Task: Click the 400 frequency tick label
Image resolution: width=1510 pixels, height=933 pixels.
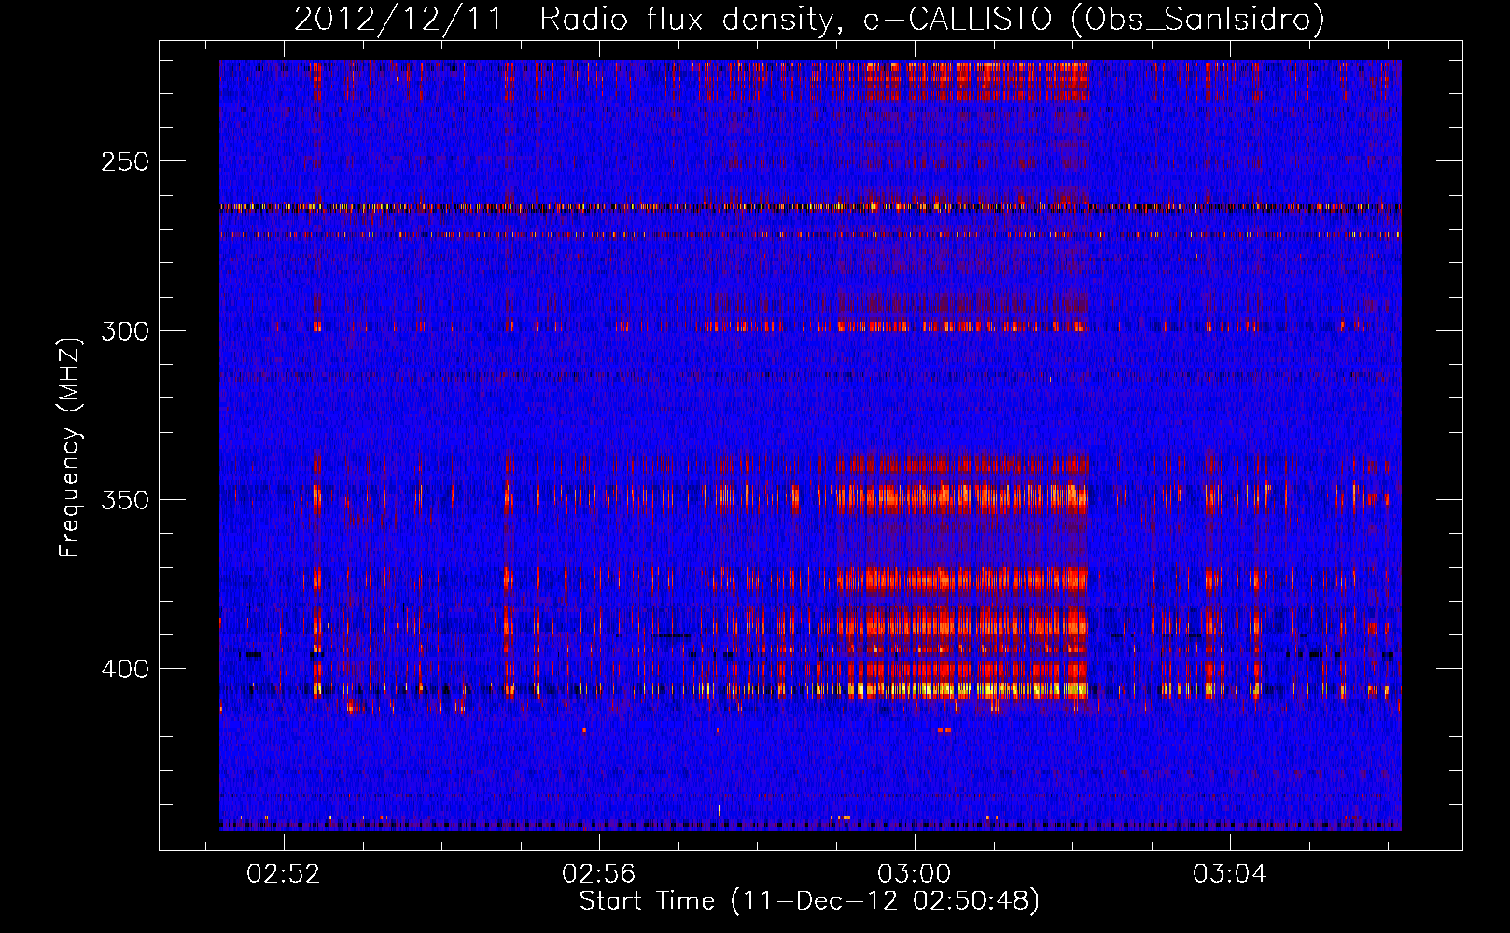Action: (124, 669)
